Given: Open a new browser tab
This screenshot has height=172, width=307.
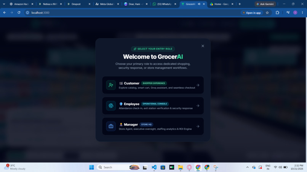Looking at the screenshot, I should pos(240,4).
